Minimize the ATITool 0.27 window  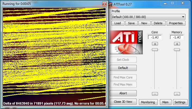click(x=165, y=3)
